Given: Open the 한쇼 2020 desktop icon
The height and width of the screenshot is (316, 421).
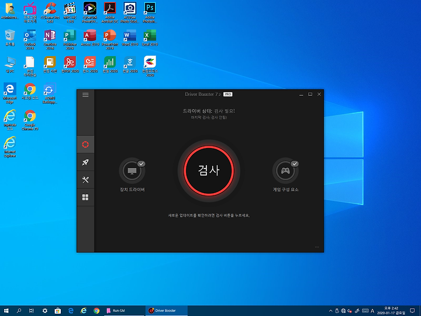Looking at the screenshot, I should click(90, 65).
